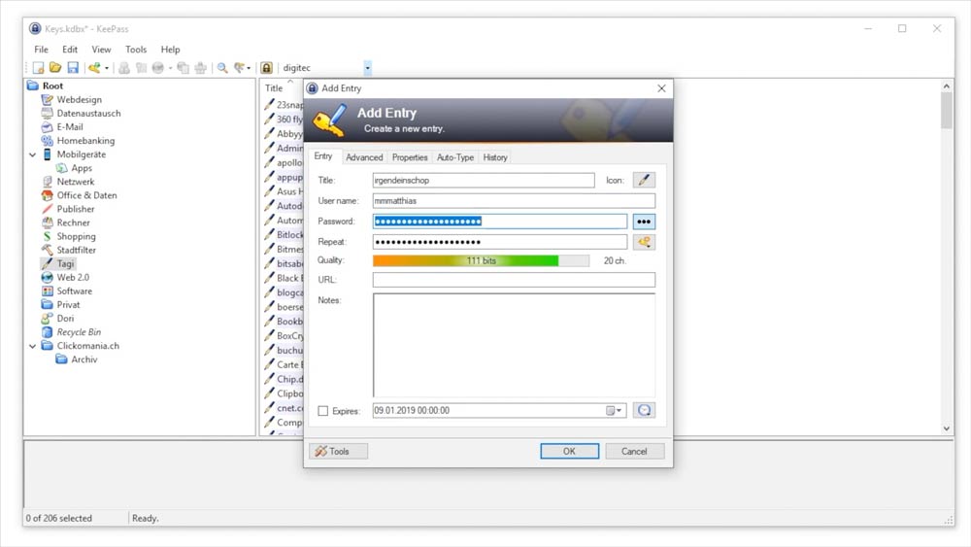Click the User name input field

[x=514, y=201]
